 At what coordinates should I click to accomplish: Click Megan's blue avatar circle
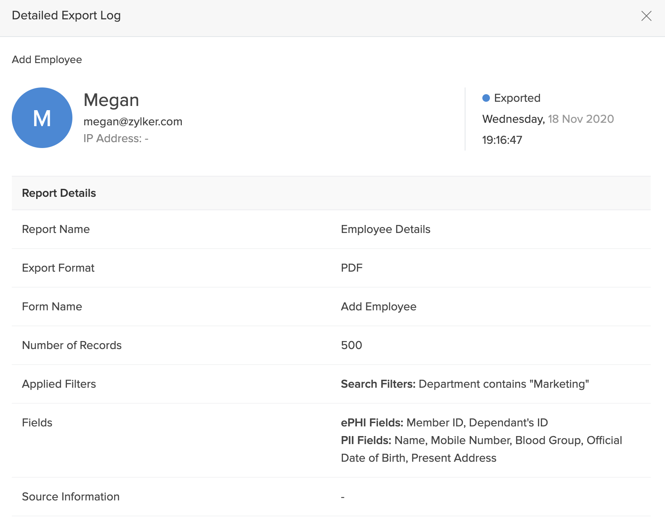coord(42,118)
